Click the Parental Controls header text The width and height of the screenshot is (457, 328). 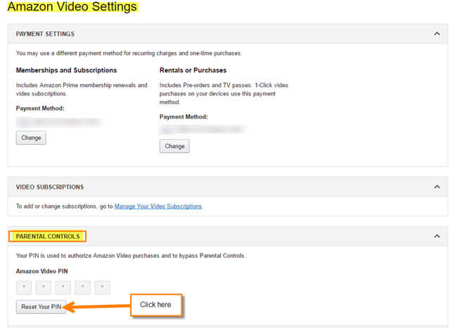pos(48,236)
